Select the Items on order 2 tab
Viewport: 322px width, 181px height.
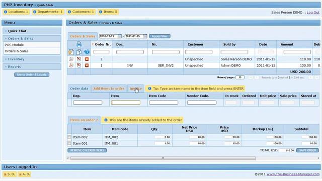coord(84,120)
